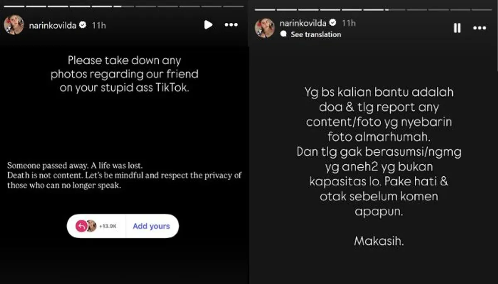Tap Add yours sticker button

[151, 226]
